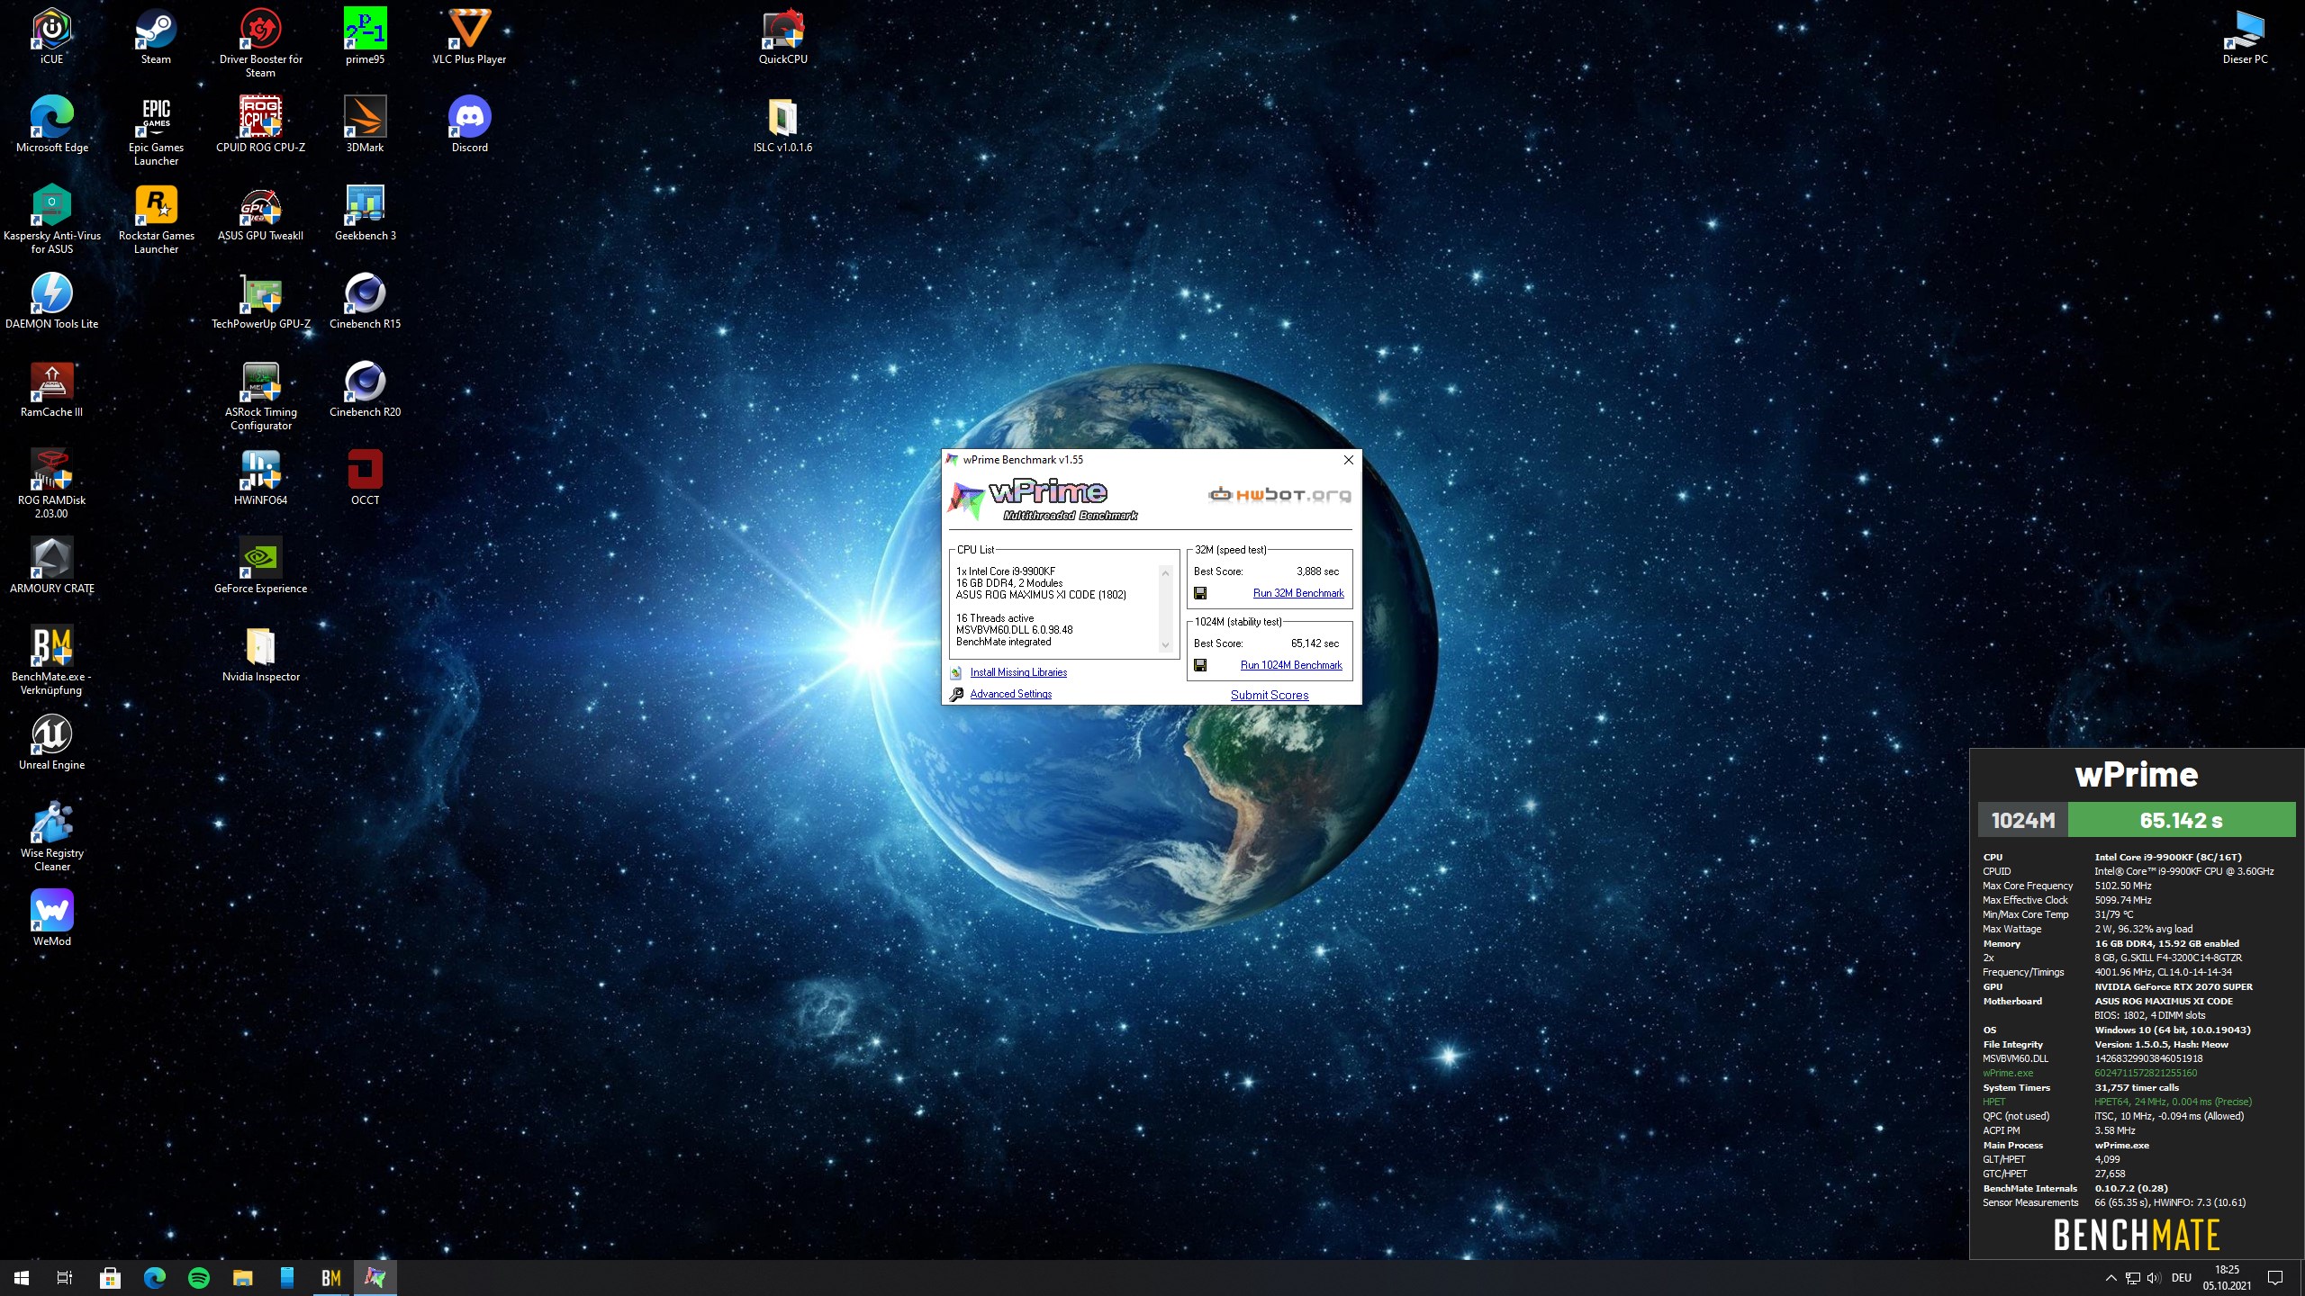The image size is (2305, 1296).
Task: Select DAEMON Tools Lite icon
Action: (x=51, y=301)
